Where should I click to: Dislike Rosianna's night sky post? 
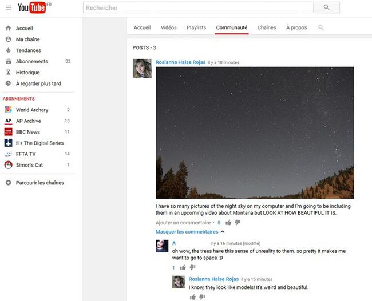pos(238,223)
